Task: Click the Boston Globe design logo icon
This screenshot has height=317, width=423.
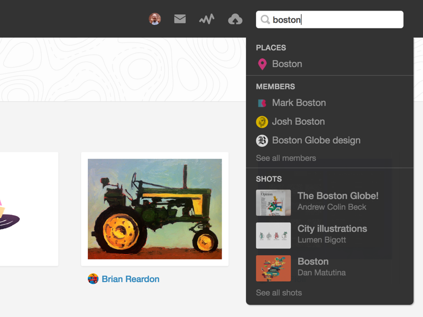Action: 262,141
